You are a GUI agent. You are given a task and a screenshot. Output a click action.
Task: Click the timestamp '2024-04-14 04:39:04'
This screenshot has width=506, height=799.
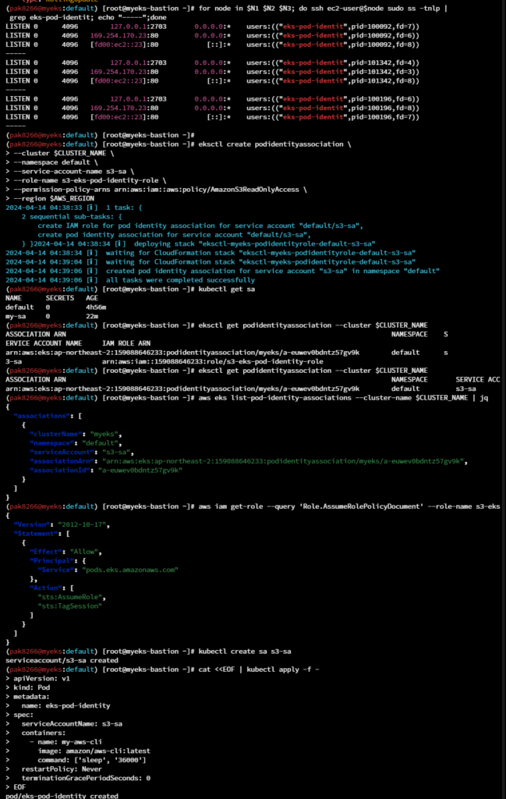[x=44, y=262]
